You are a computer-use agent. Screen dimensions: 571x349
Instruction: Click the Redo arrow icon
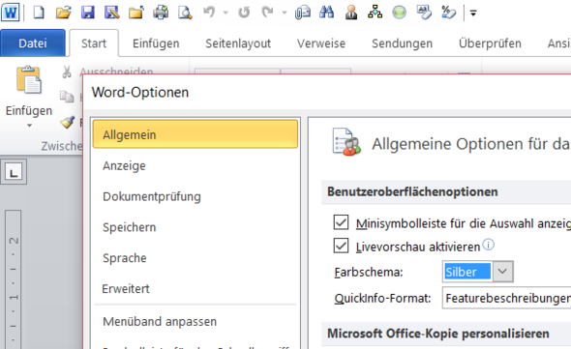click(268, 13)
